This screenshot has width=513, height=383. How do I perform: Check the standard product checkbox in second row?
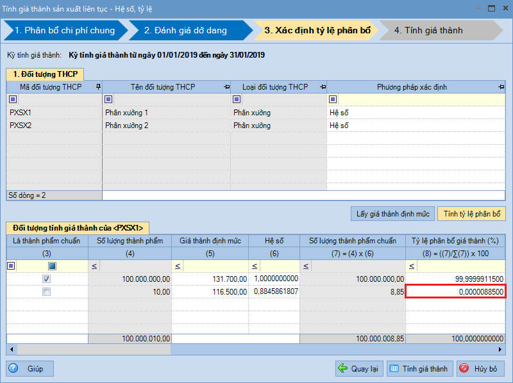pyautogui.click(x=47, y=292)
